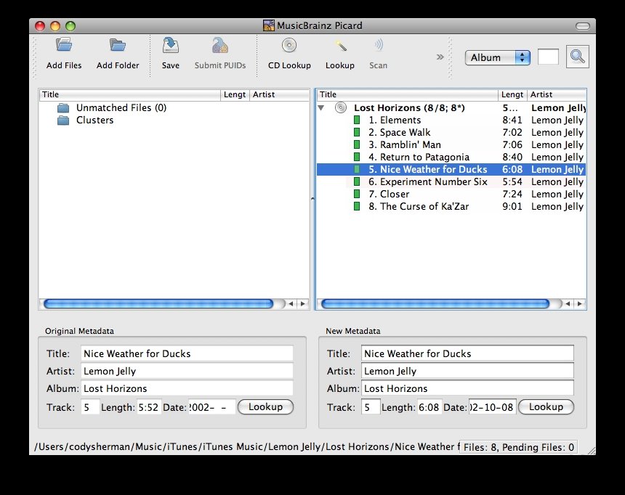The image size is (625, 495).
Task: Click Lookup button under New Metadata
Action: 546,406
